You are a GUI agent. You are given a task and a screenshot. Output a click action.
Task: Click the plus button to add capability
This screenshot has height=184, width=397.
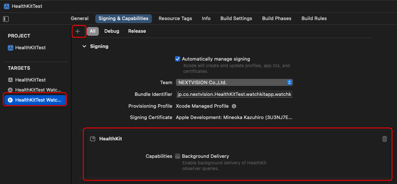coord(78,31)
